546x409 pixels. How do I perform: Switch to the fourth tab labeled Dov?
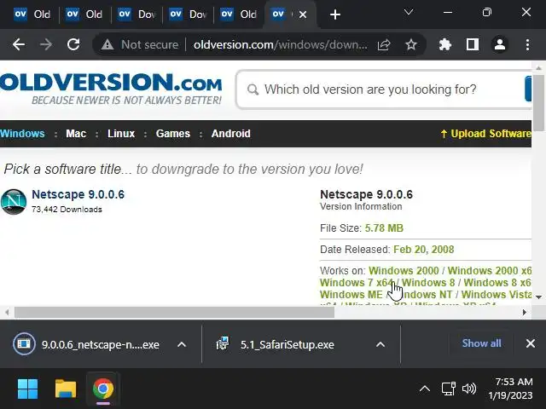click(x=188, y=14)
